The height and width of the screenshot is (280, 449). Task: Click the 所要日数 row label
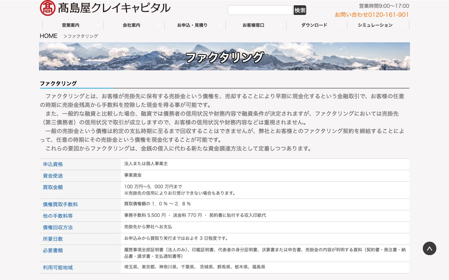[x=53, y=239]
